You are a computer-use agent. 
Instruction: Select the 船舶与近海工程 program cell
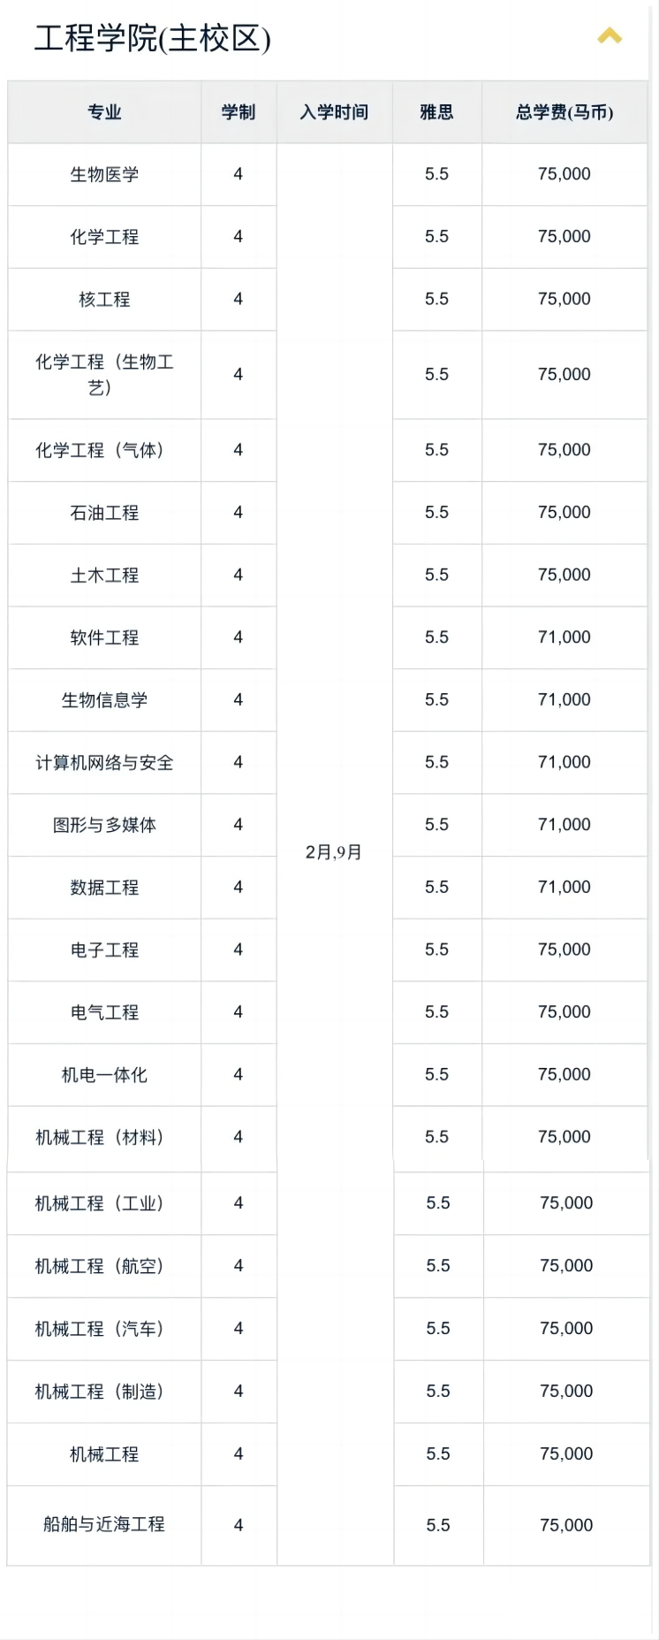(x=104, y=1525)
